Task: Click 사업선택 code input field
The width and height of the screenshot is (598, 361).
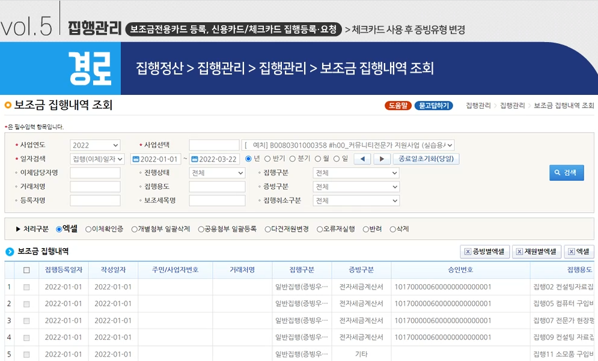Action: 214,145
